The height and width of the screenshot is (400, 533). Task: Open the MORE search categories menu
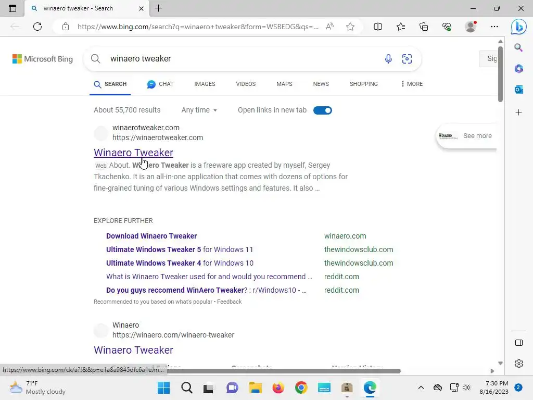point(412,84)
